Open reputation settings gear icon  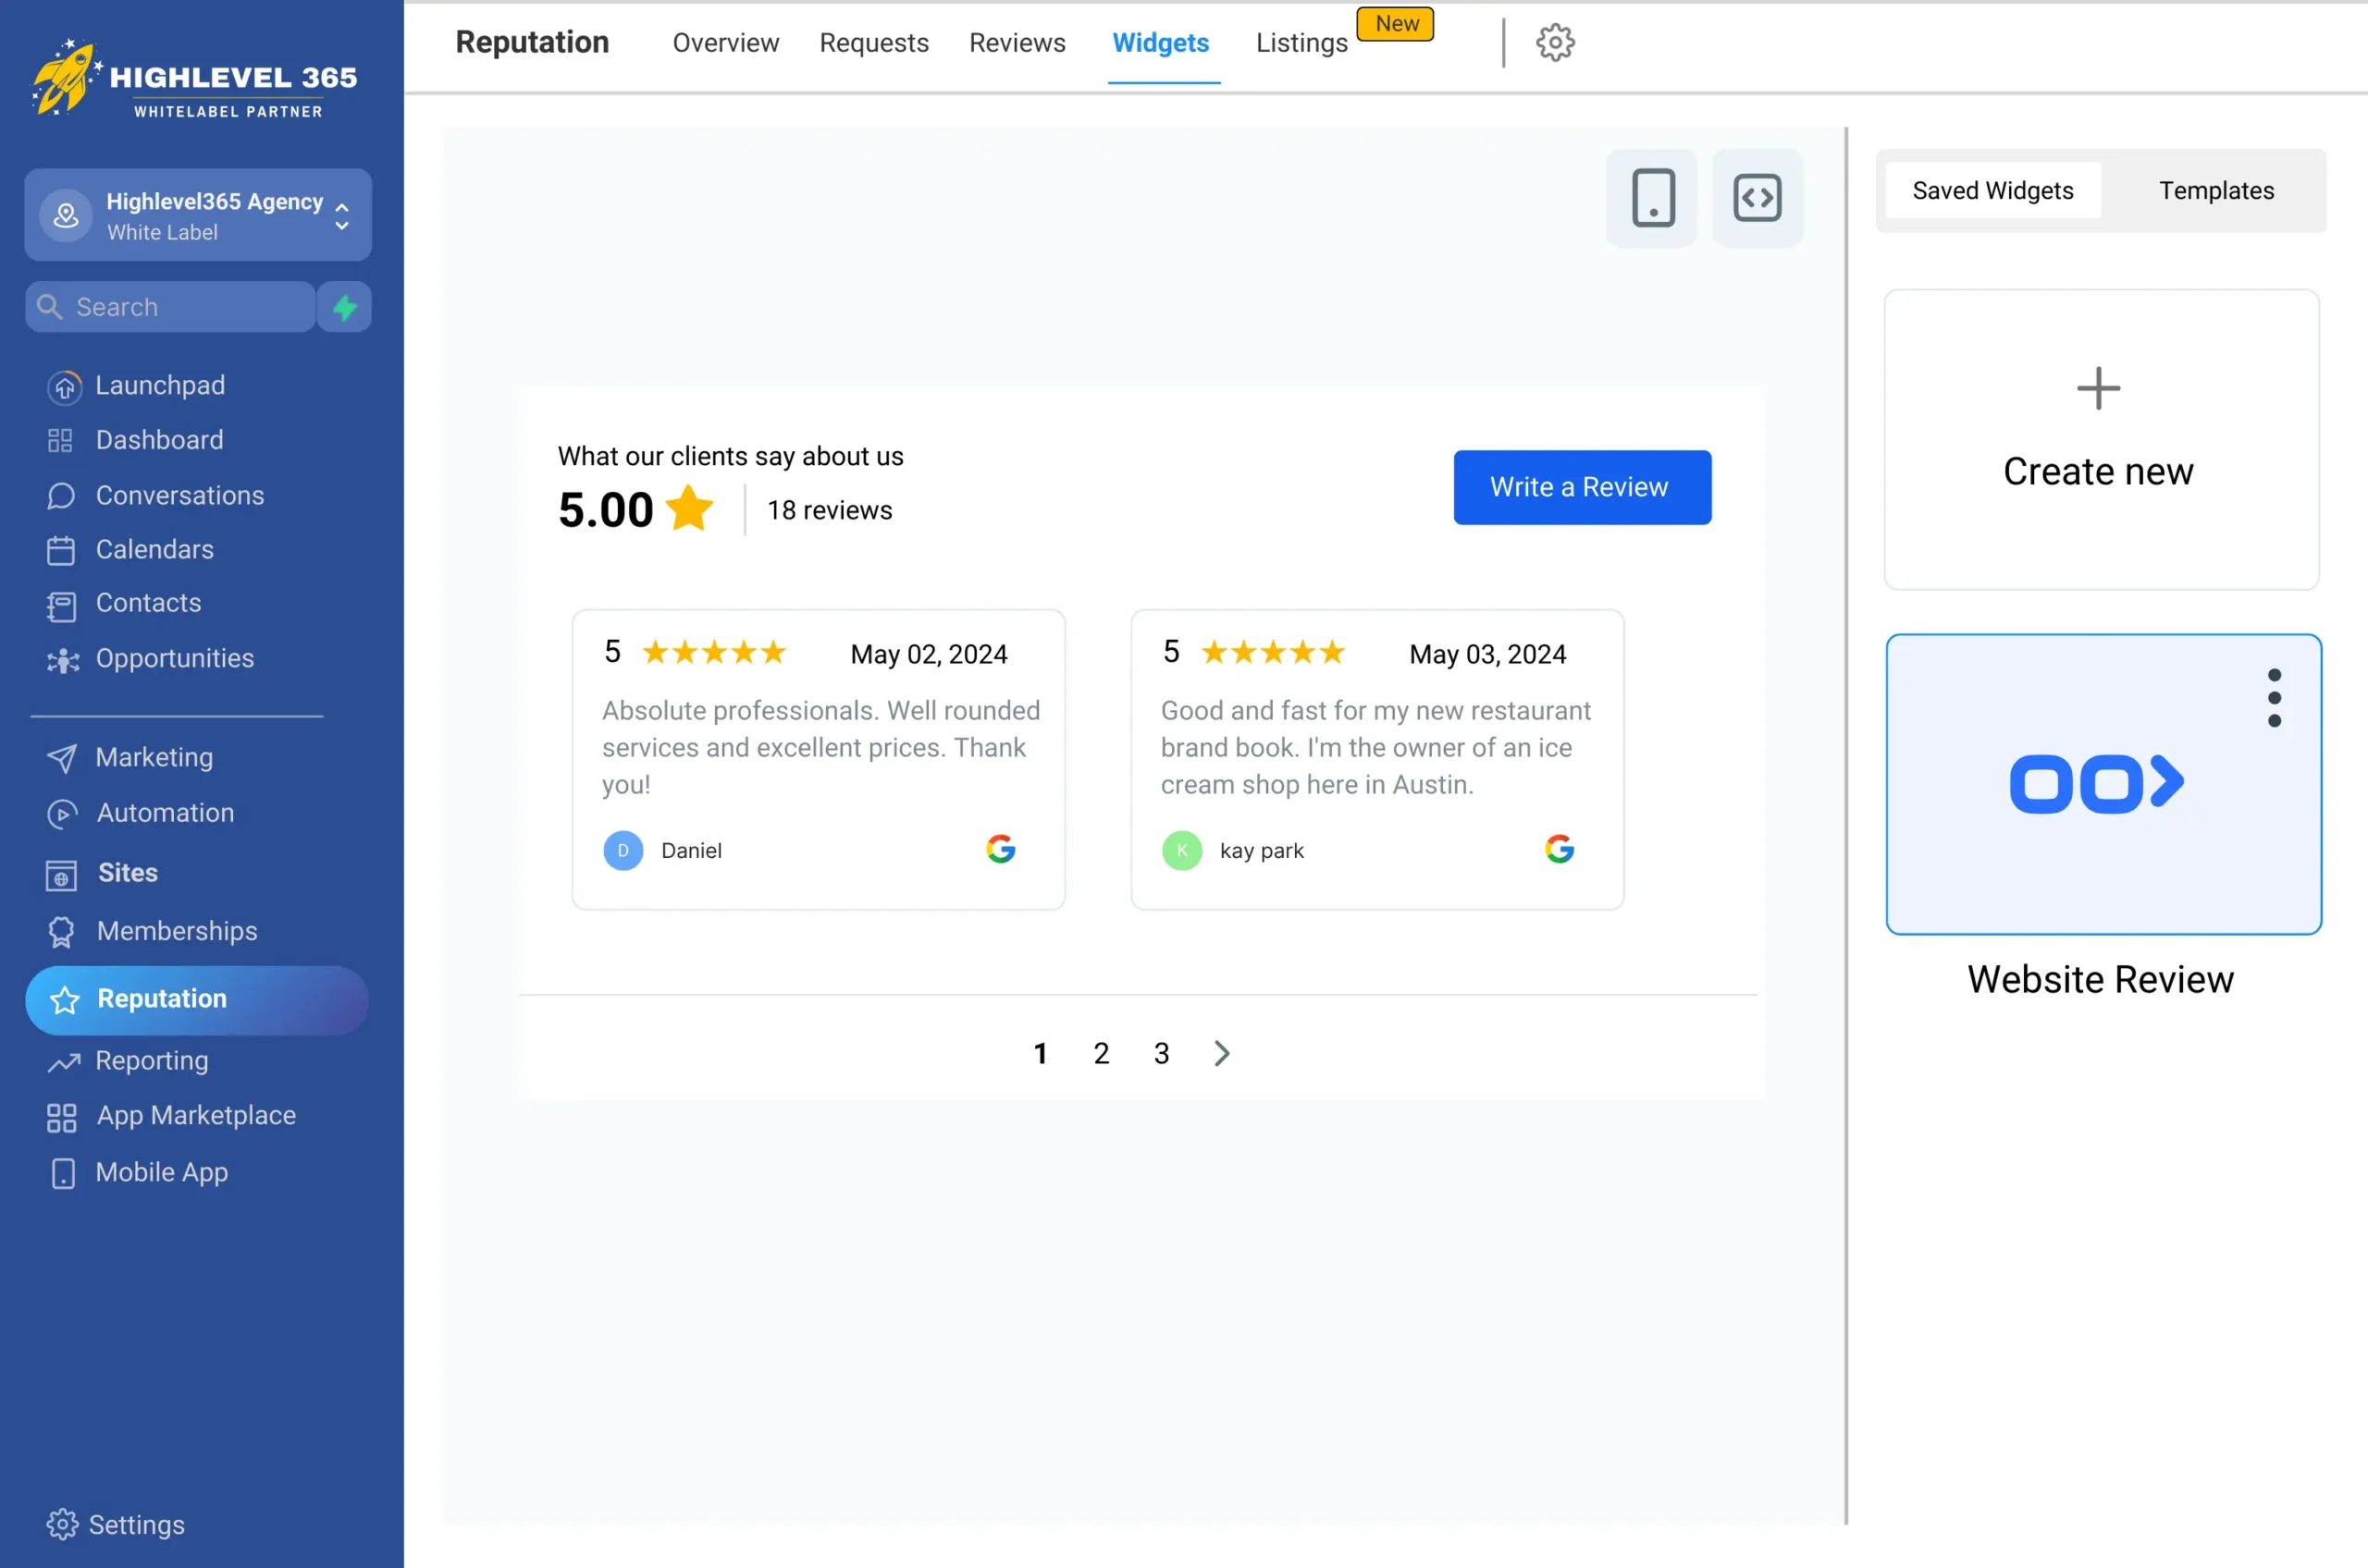(x=1555, y=43)
